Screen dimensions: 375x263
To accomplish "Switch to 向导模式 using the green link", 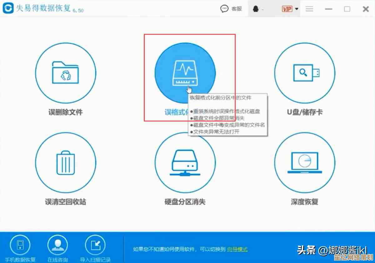I will pos(237,249).
